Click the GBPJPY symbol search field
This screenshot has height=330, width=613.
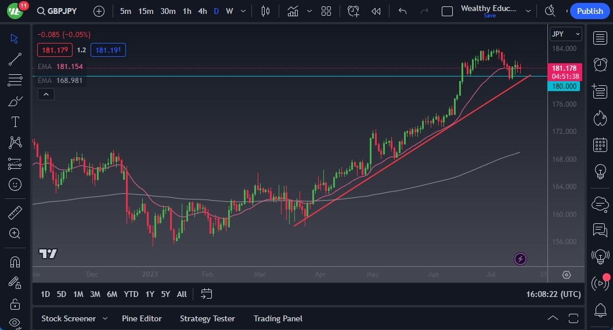coord(62,11)
